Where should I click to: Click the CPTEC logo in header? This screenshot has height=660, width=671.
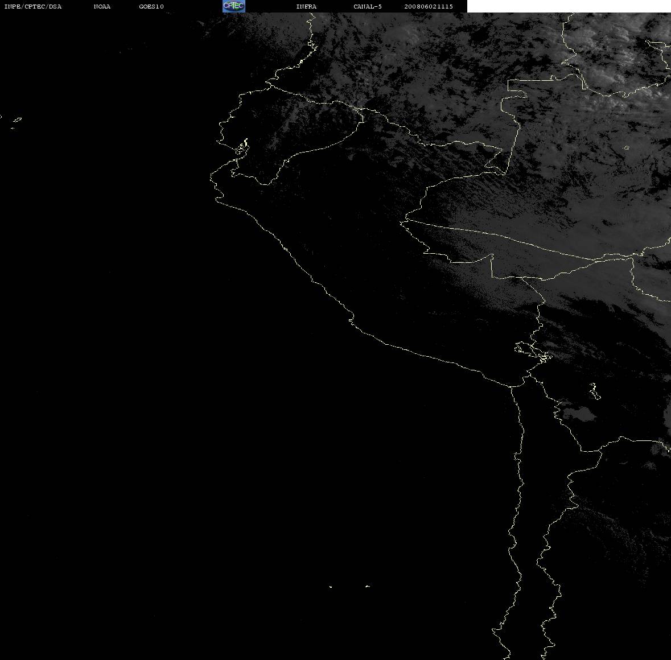(x=234, y=6)
